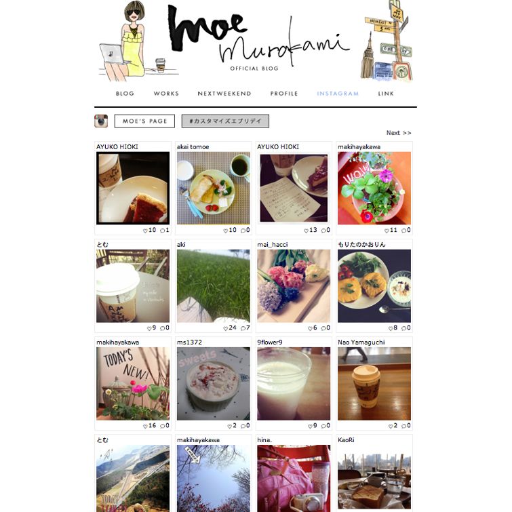Click heart icon under makihayakawa's TODAY'S NEW photo
Screen dimensions: 512x512
click(145, 426)
